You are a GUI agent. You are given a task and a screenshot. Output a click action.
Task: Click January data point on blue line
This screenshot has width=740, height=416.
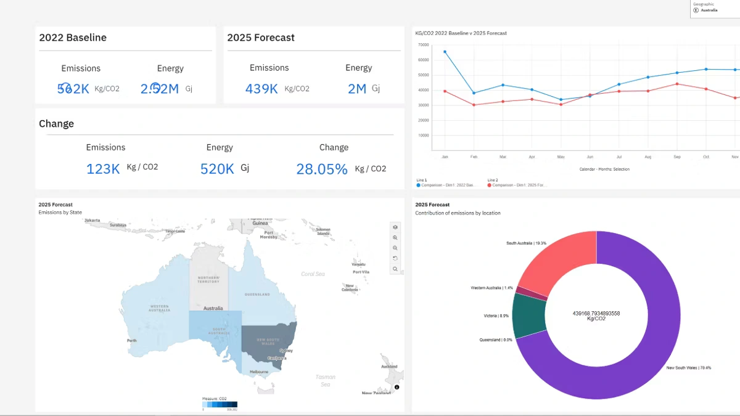point(445,52)
